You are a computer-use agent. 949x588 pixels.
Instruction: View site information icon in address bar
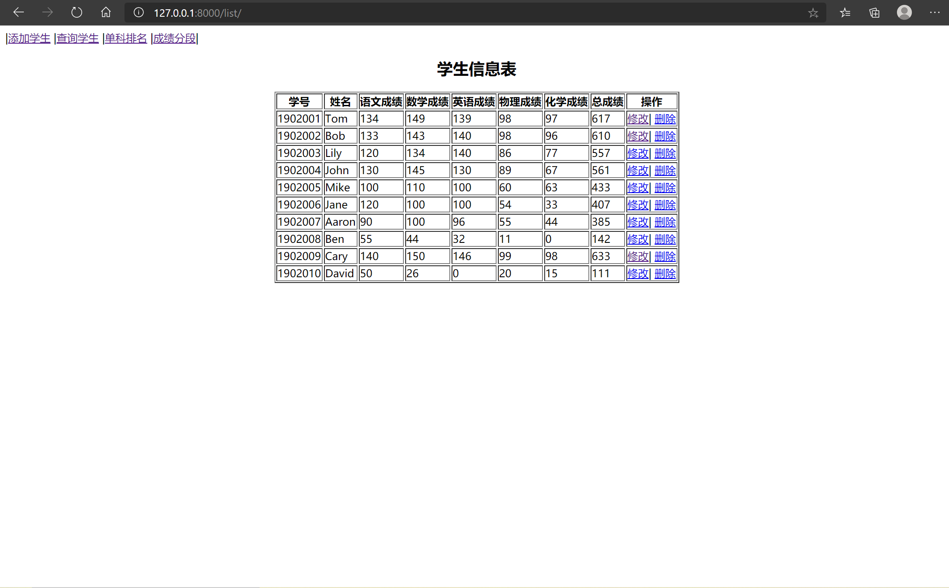pyautogui.click(x=139, y=12)
